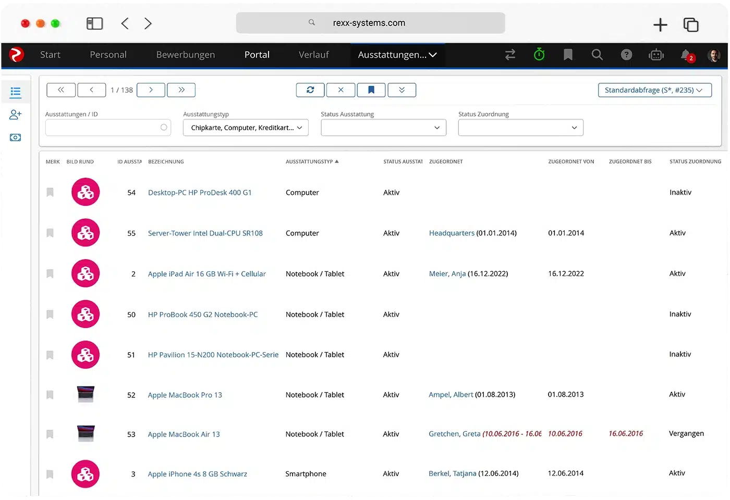Click the refresh query button
730x500 pixels.
(310, 90)
